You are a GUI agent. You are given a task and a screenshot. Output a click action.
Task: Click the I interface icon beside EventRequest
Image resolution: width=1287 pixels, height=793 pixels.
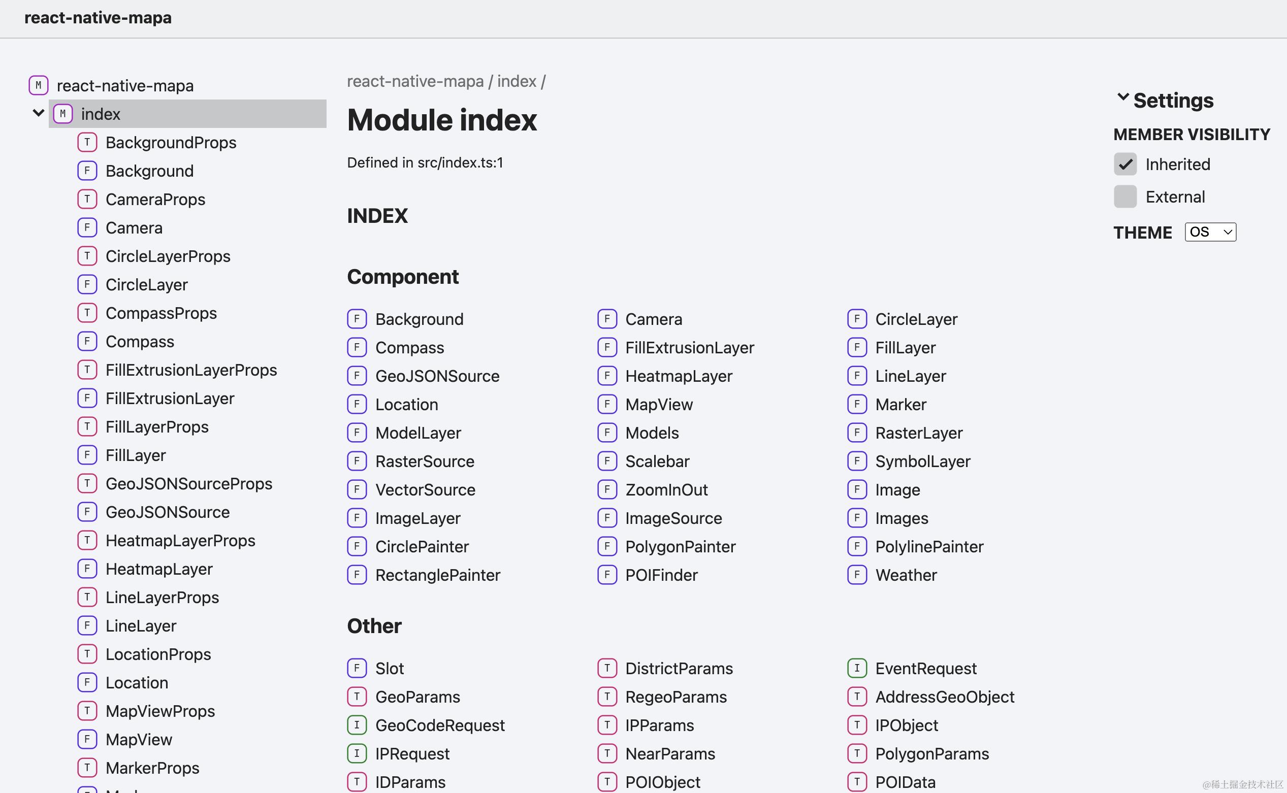(857, 668)
